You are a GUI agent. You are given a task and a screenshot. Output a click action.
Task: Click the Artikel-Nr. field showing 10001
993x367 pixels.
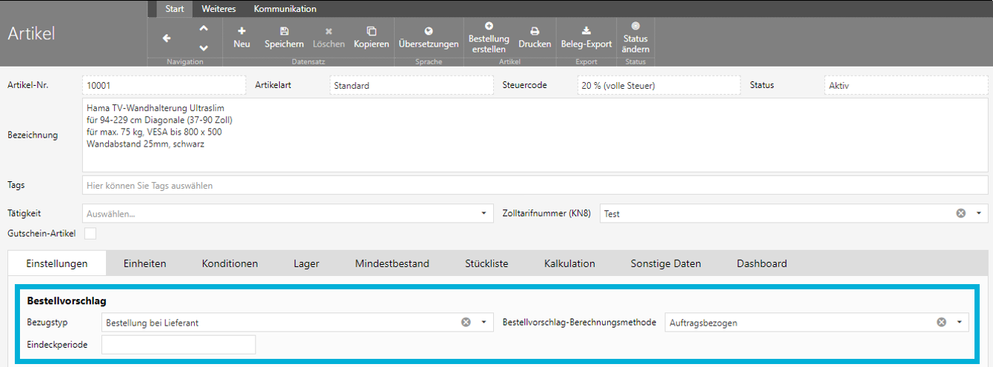(164, 85)
